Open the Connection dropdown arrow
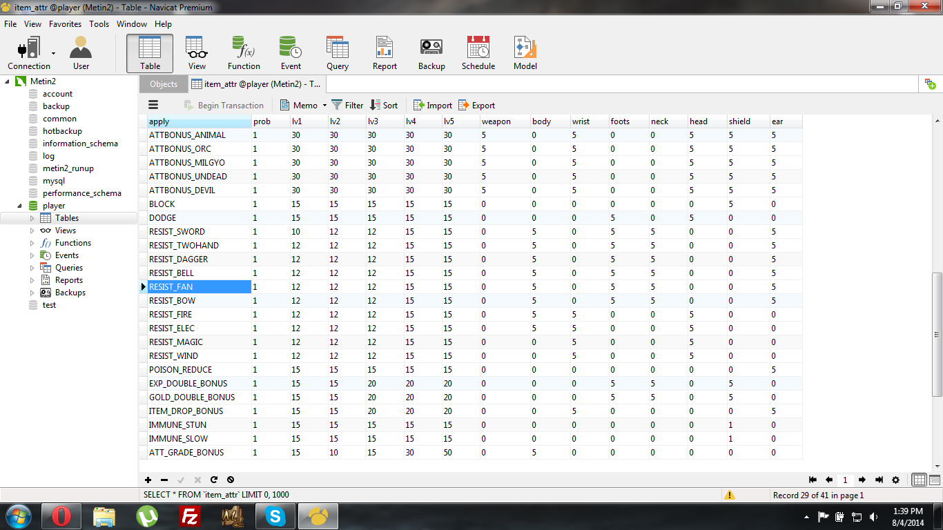This screenshot has height=530, width=943. (x=53, y=53)
